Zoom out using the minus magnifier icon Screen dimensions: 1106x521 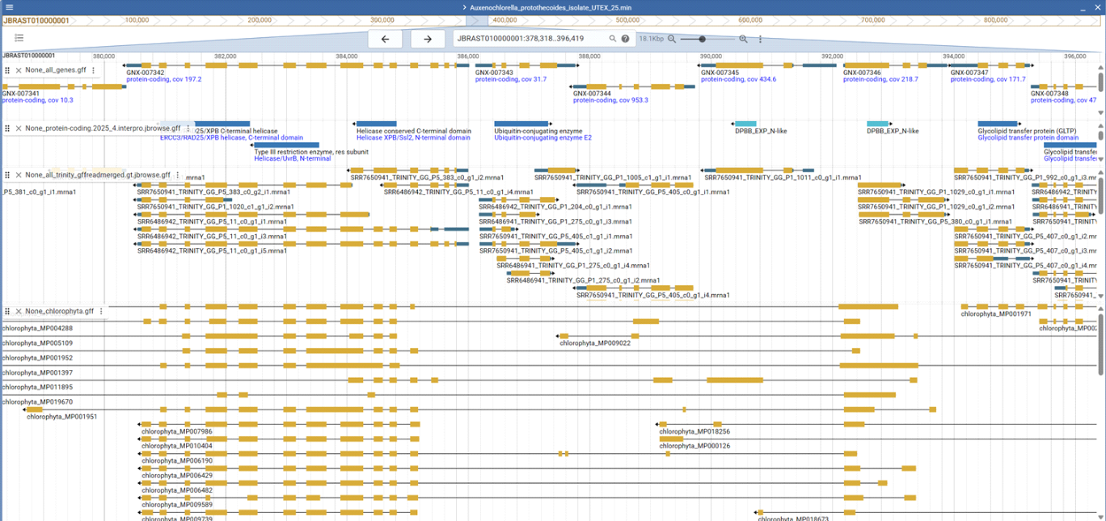tap(672, 39)
